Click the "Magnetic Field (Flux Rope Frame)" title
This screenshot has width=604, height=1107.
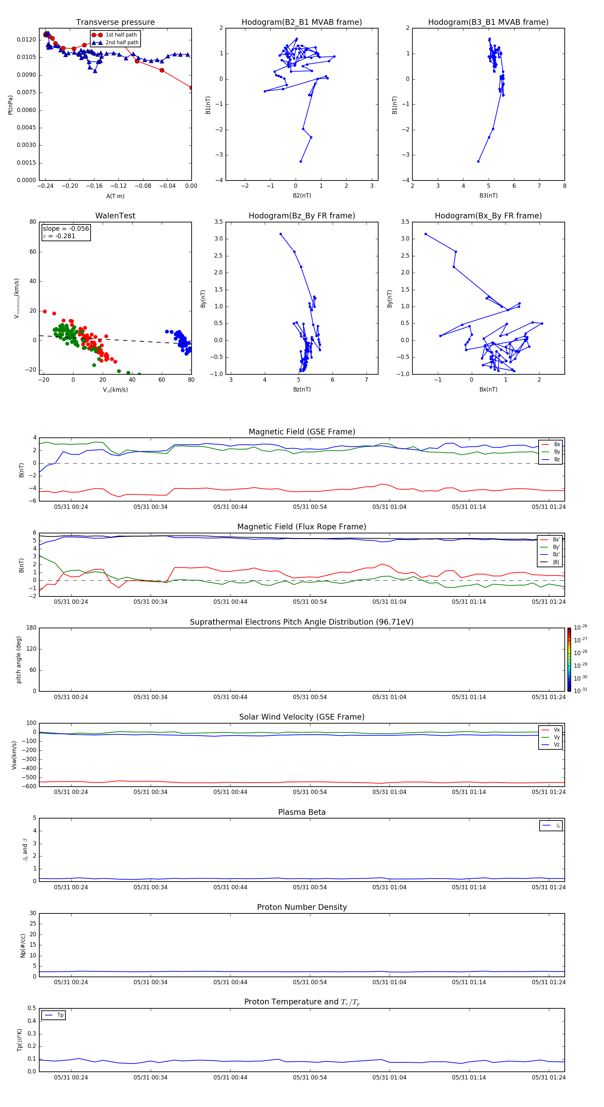coord(302,527)
